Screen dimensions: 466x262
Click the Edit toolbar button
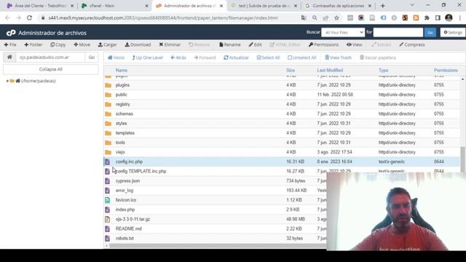click(255, 44)
